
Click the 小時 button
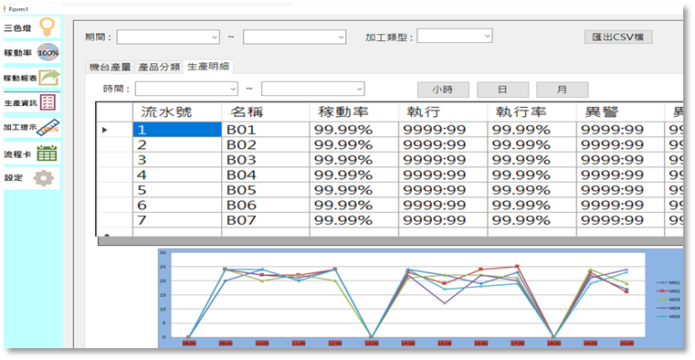(443, 90)
